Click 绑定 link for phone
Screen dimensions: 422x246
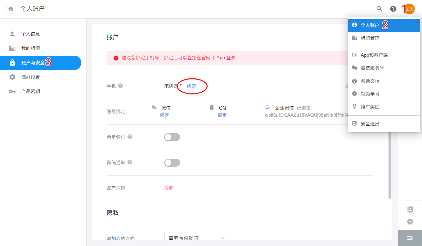[192, 86]
